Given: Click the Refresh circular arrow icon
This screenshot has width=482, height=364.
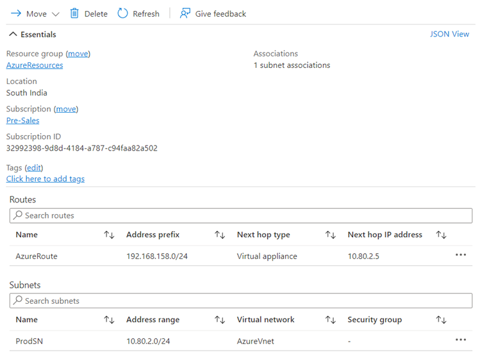Looking at the screenshot, I should (122, 13).
